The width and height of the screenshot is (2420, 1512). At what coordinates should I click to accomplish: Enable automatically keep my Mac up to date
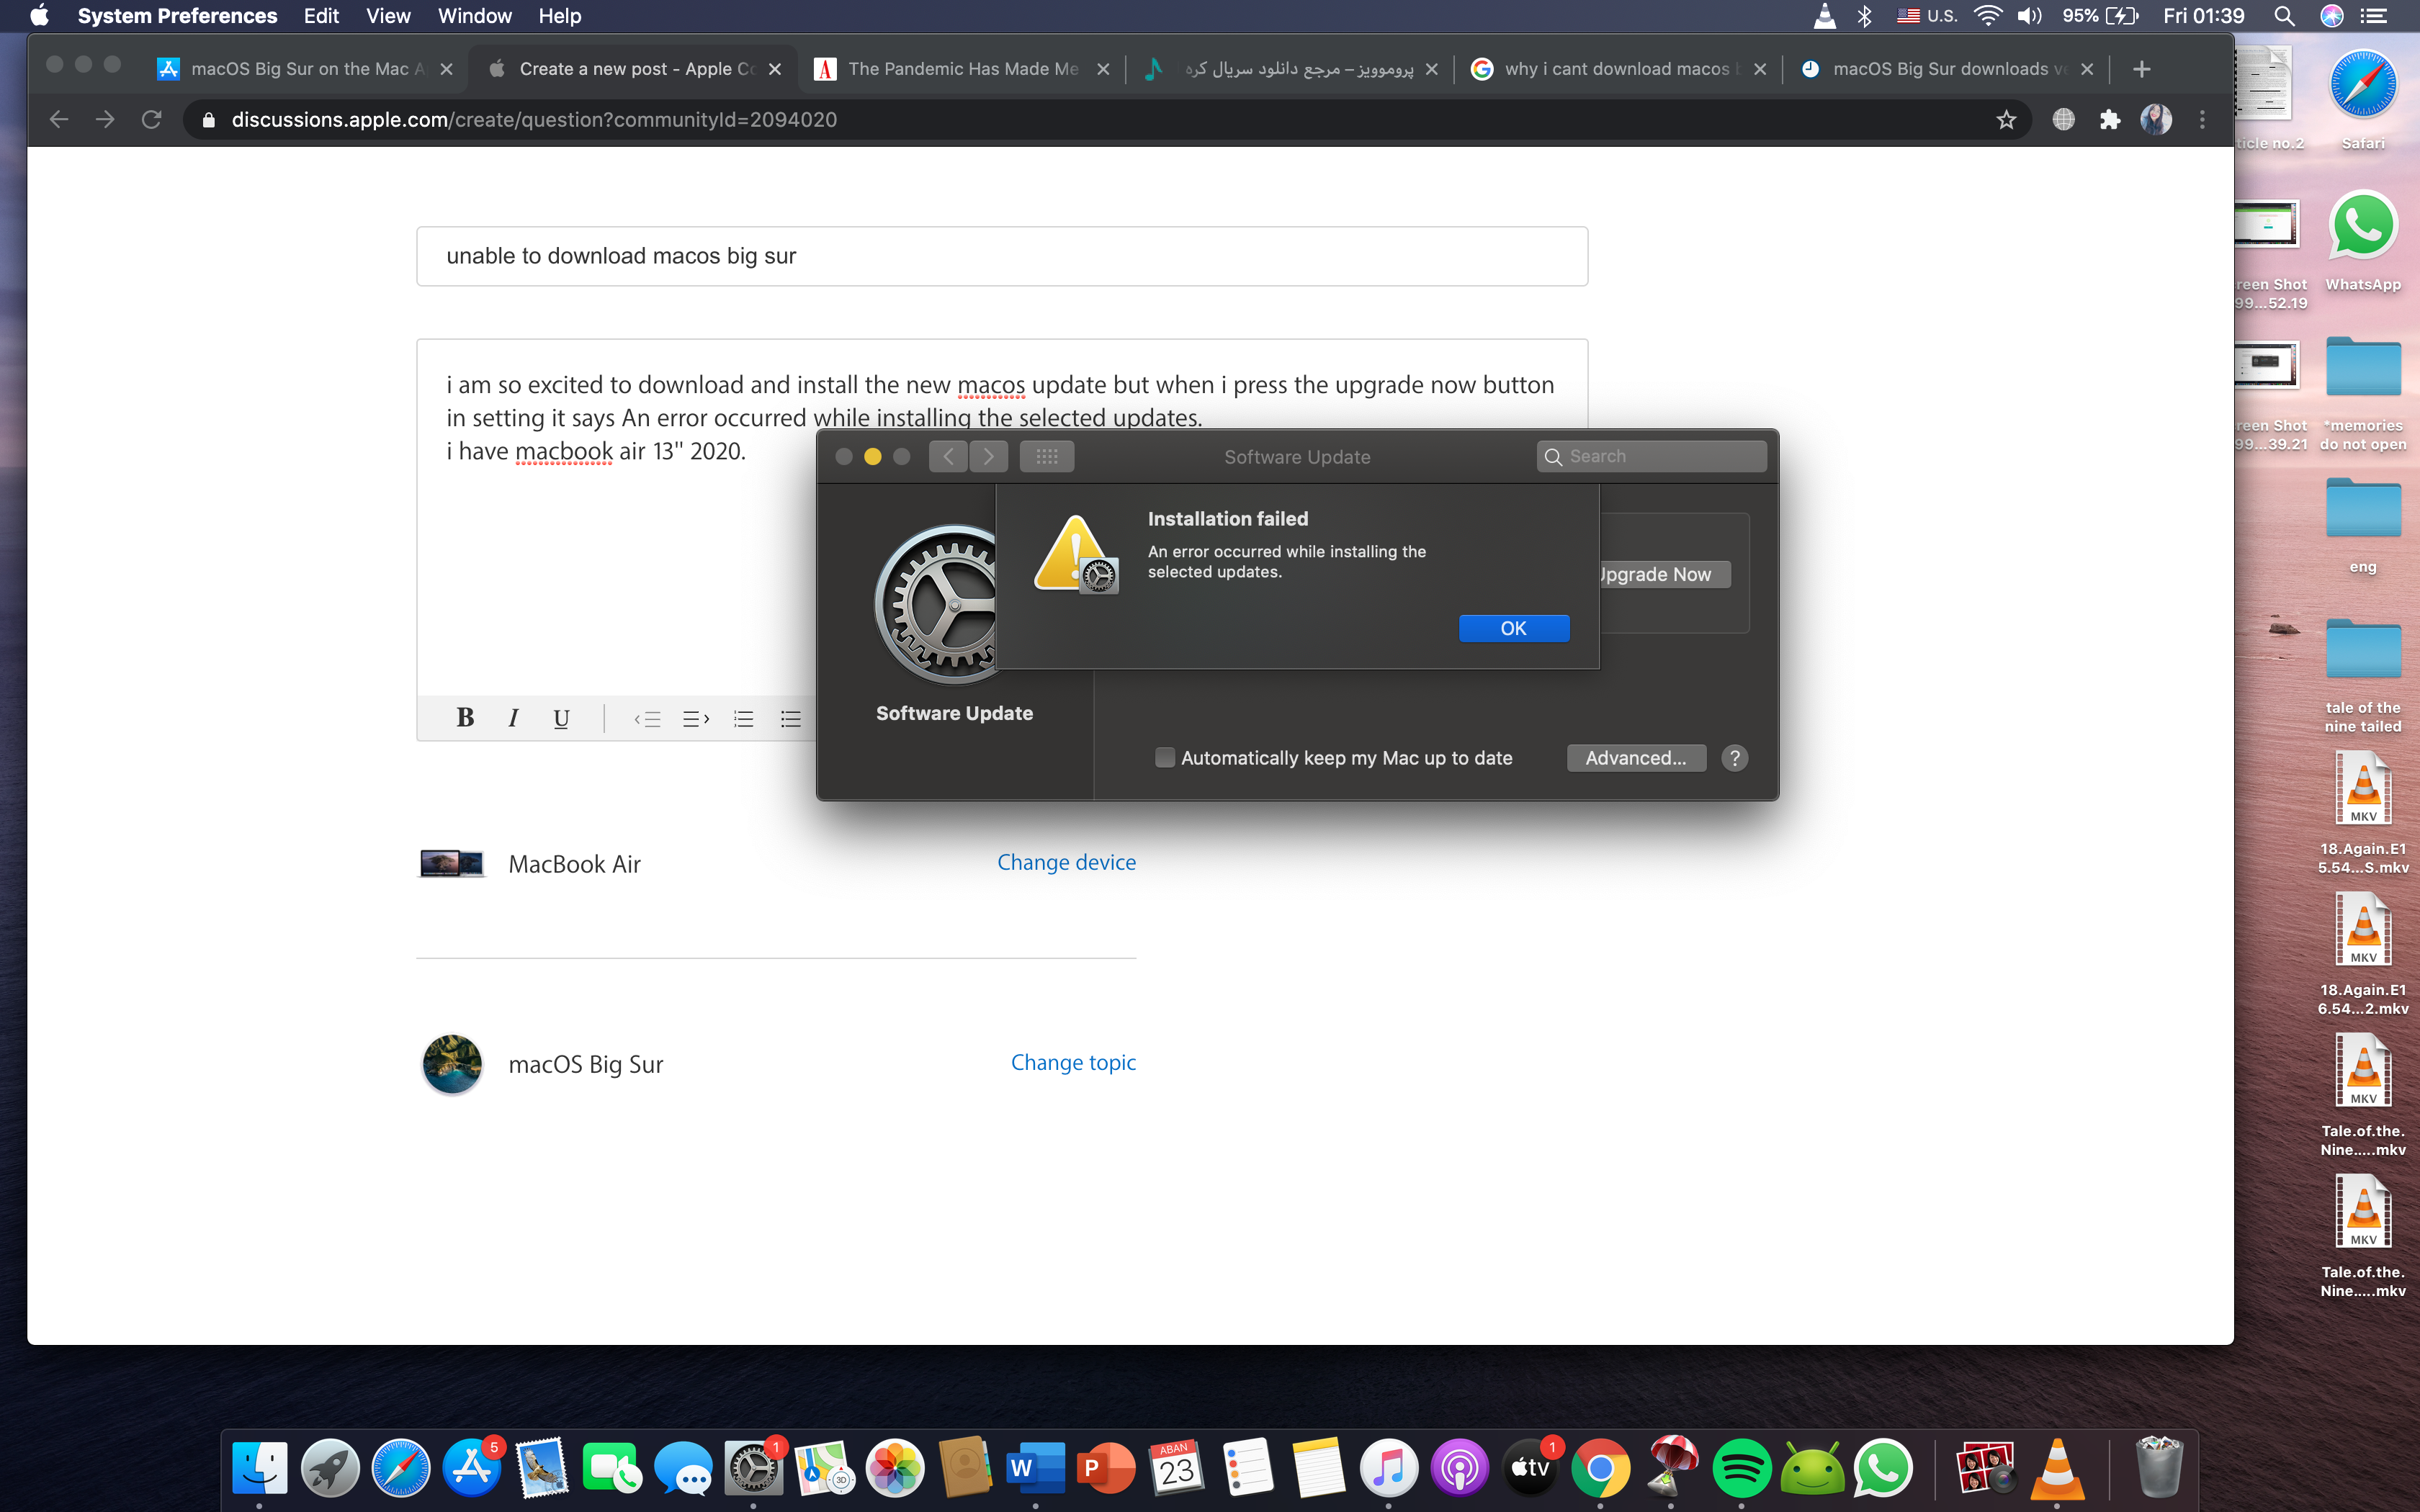1165,758
